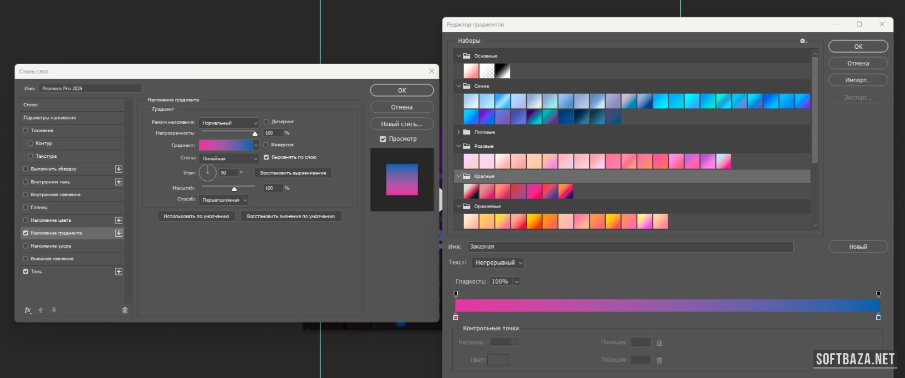This screenshot has width=905, height=378.
Task: Click plus icon next to Тень
Action: (118, 272)
